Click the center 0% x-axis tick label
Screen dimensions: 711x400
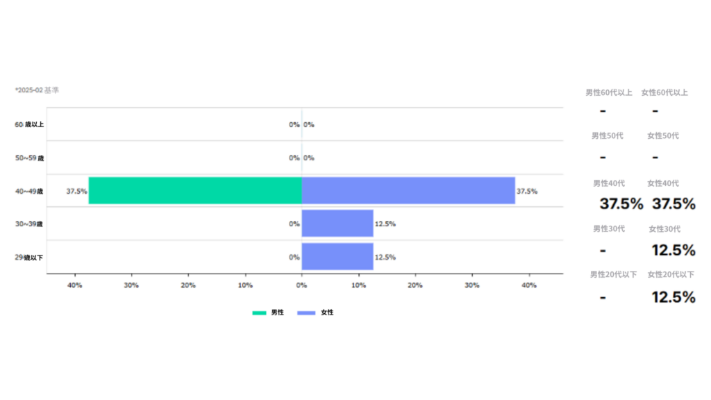coord(301,285)
